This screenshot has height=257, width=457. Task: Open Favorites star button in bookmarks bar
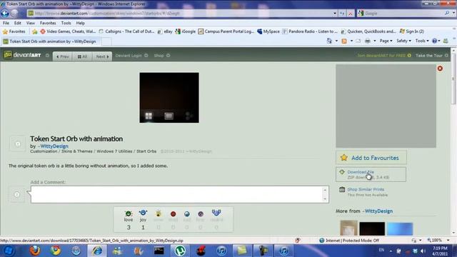pos(14,31)
